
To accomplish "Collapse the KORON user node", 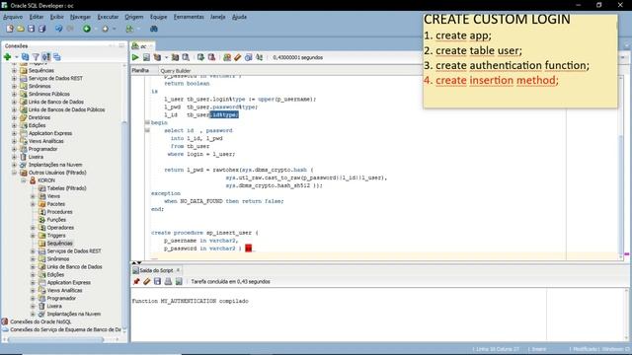I will point(24,180).
